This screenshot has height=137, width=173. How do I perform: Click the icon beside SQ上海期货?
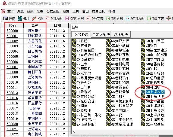coord(143,120)
